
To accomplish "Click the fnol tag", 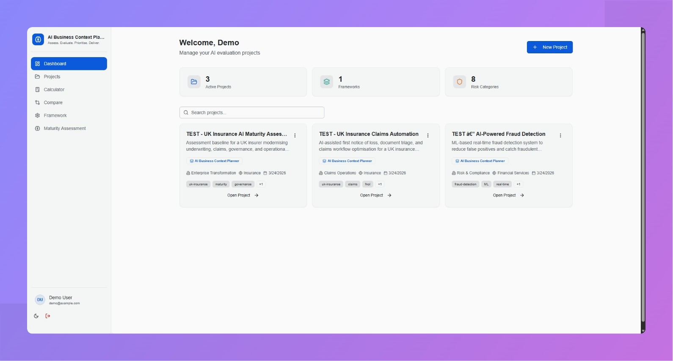I will [x=367, y=184].
